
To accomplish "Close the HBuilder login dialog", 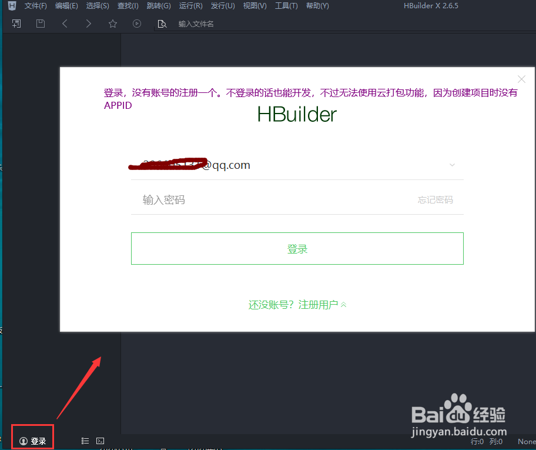I will [522, 79].
